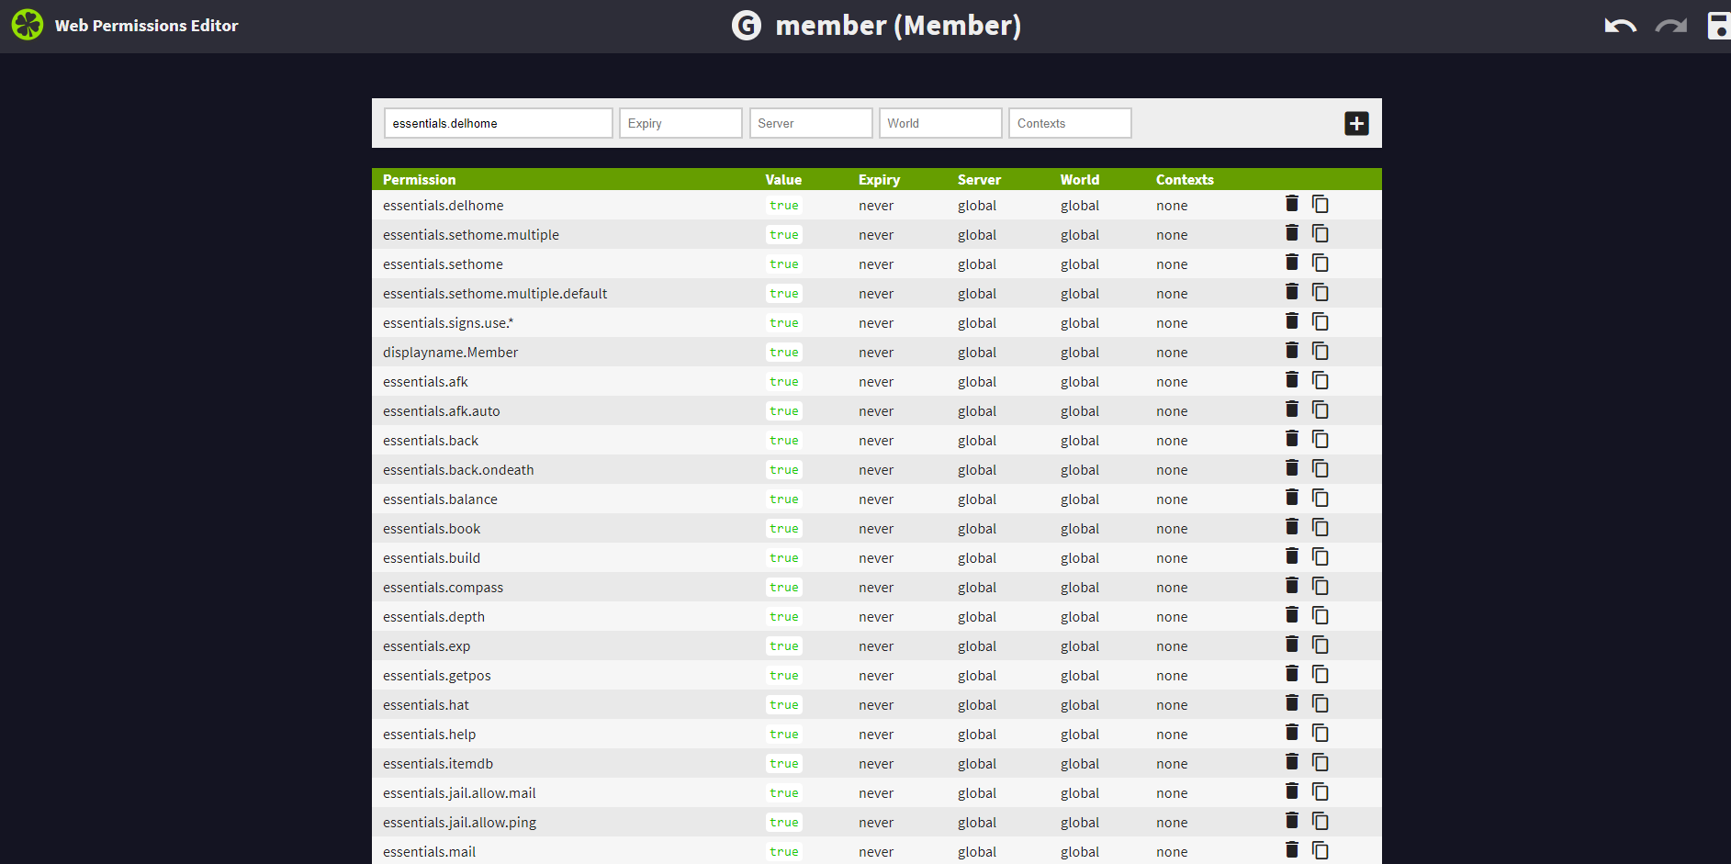Toggle value of essentials.afk.auto

click(784, 411)
